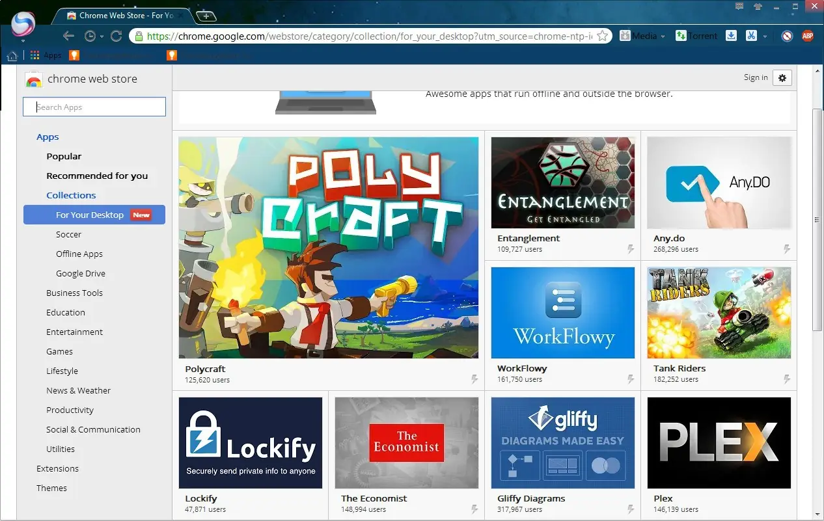Click the red blocker circle icon

(x=787, y=36)
